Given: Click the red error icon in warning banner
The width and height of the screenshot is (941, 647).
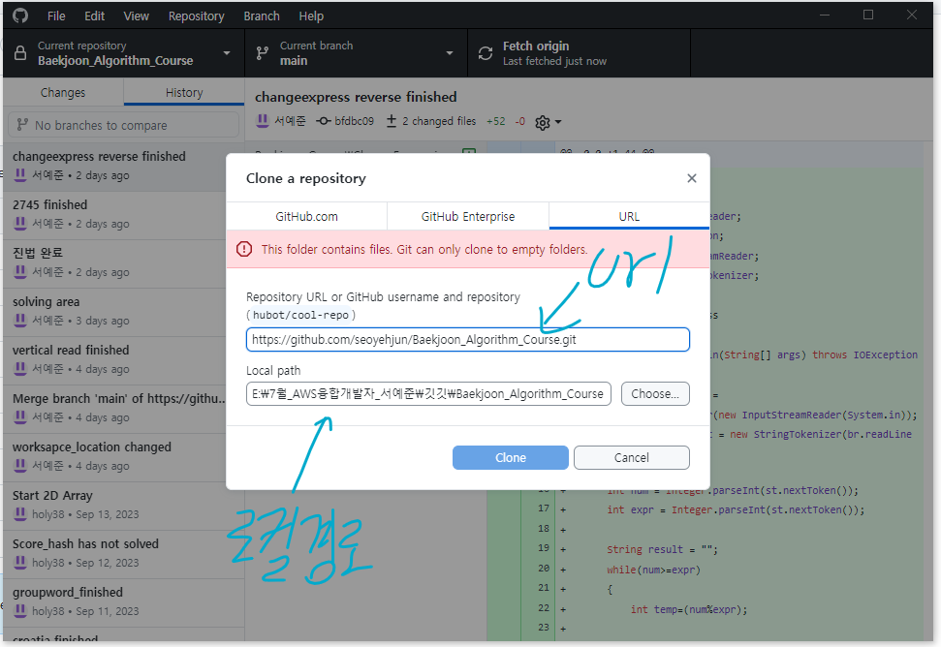Looking at the screenshot, I should pyautogui.click(x=244, y=249).
